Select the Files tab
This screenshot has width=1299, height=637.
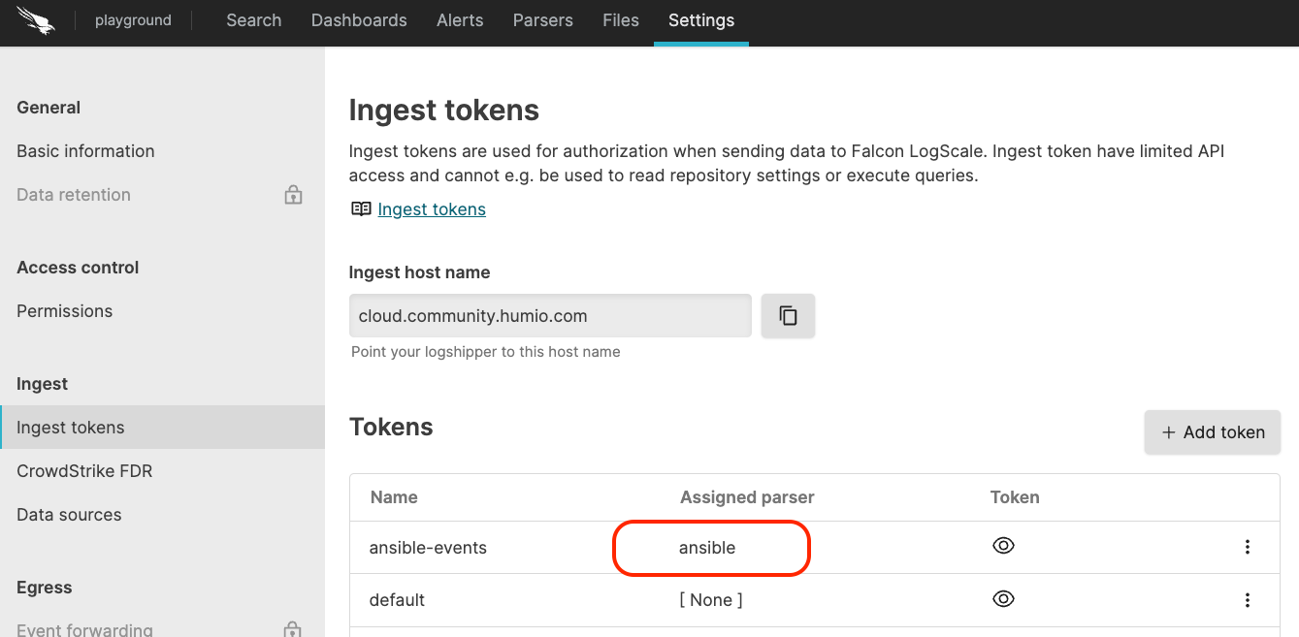pyautogui.click(x=620, y=20)
